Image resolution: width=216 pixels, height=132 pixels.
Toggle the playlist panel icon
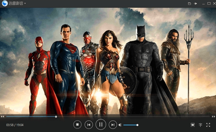(x=193, y=125)
